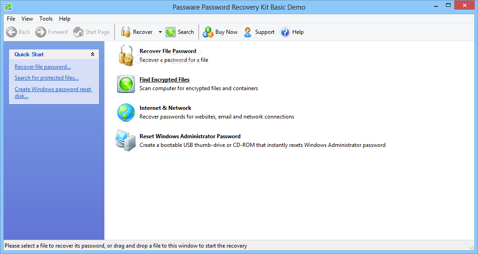Click the blue Help question mark icon
The width and height of the screenshot is (478, 254).
pos(285,32)
